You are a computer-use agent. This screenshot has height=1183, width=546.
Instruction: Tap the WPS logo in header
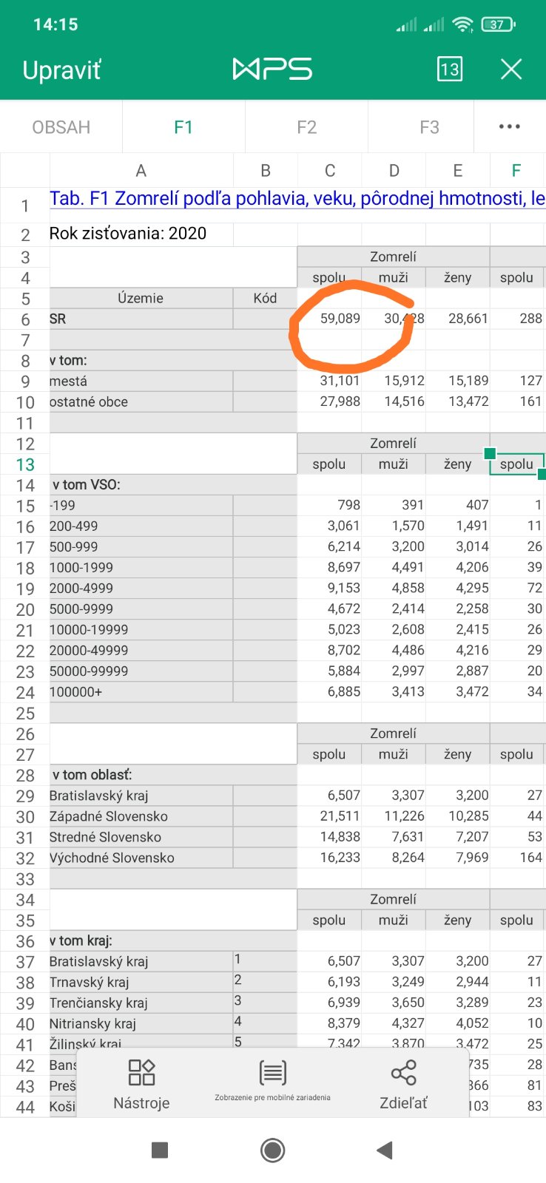272,69
